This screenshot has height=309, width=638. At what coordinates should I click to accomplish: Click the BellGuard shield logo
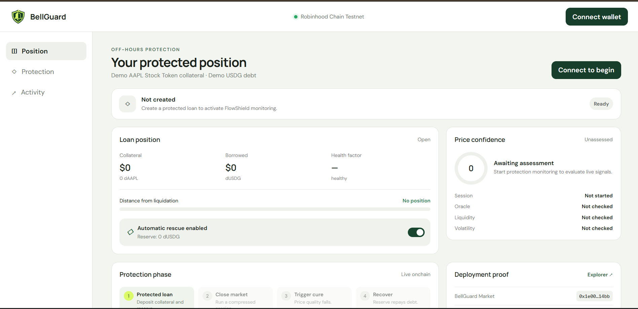pos(18,16)
